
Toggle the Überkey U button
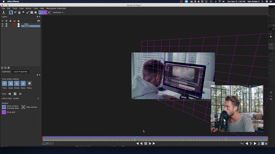coord(266,144)
